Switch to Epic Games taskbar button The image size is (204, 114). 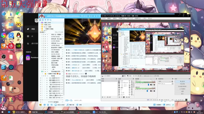coord(68,112)
